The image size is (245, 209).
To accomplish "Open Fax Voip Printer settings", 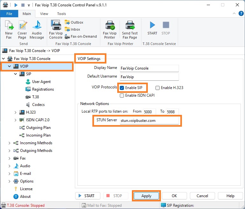I will pos(110,30).
